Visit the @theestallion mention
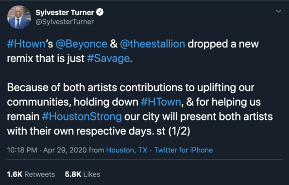The height and width of the screenshot is (185, 289). 153,44
